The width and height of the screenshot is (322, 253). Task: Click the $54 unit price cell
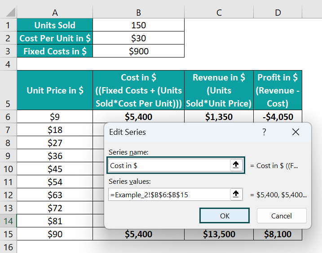click(55, 182)
